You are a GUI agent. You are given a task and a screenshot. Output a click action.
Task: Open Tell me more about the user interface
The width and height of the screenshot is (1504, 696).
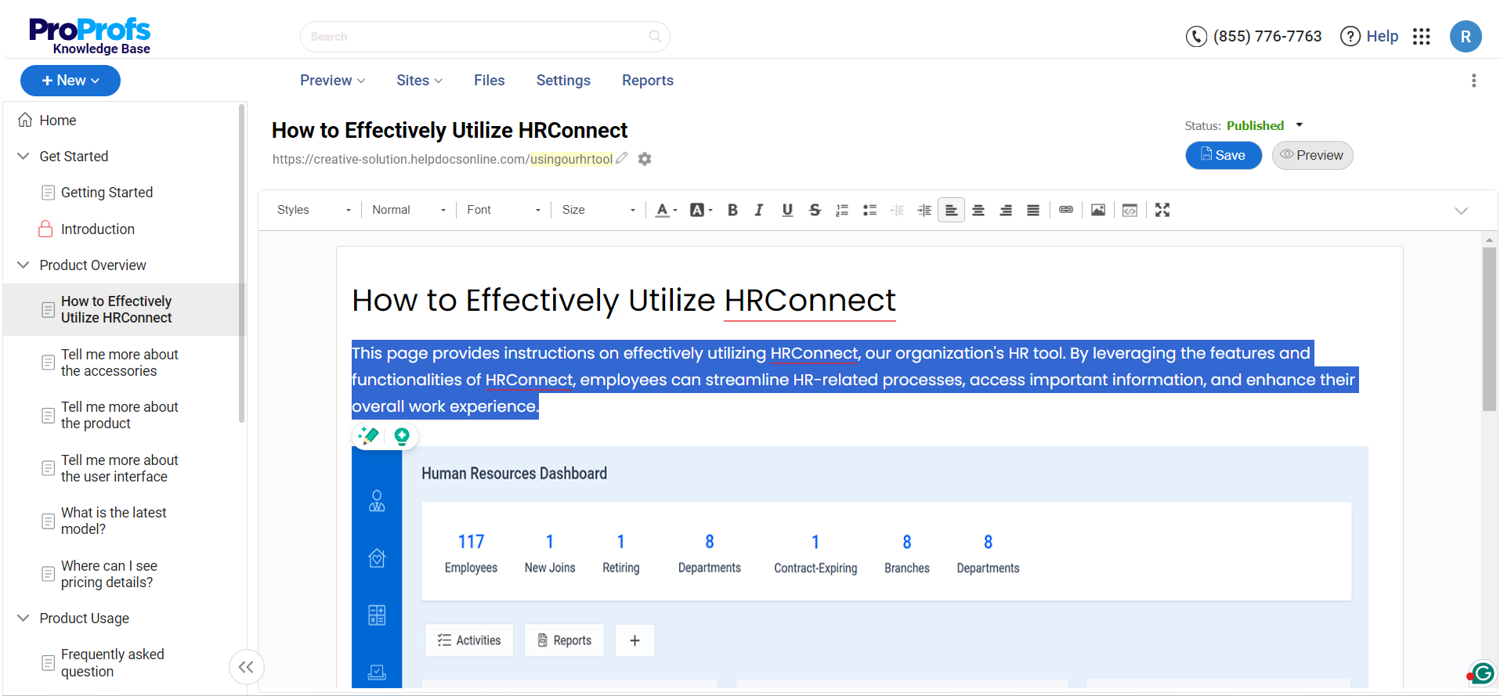click(119, 468)
